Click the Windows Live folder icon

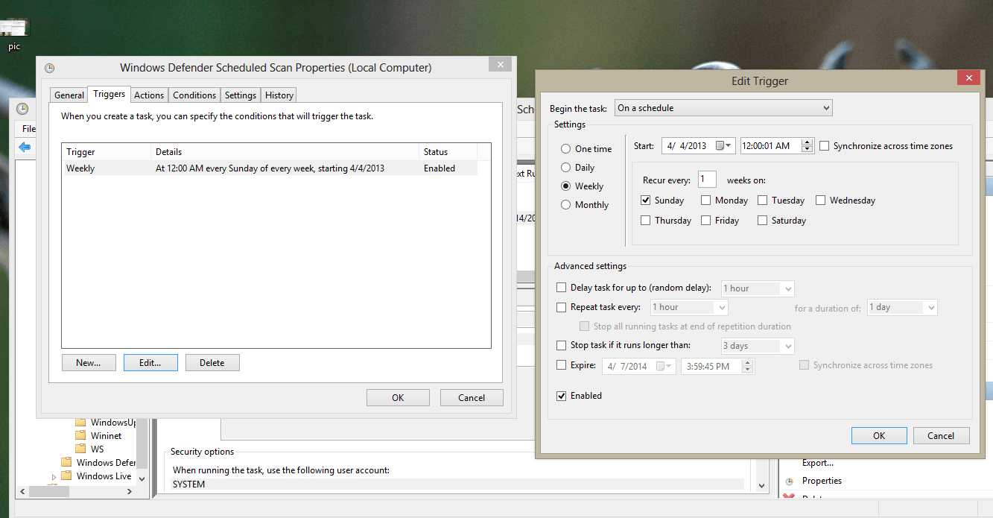coord(66,476)
